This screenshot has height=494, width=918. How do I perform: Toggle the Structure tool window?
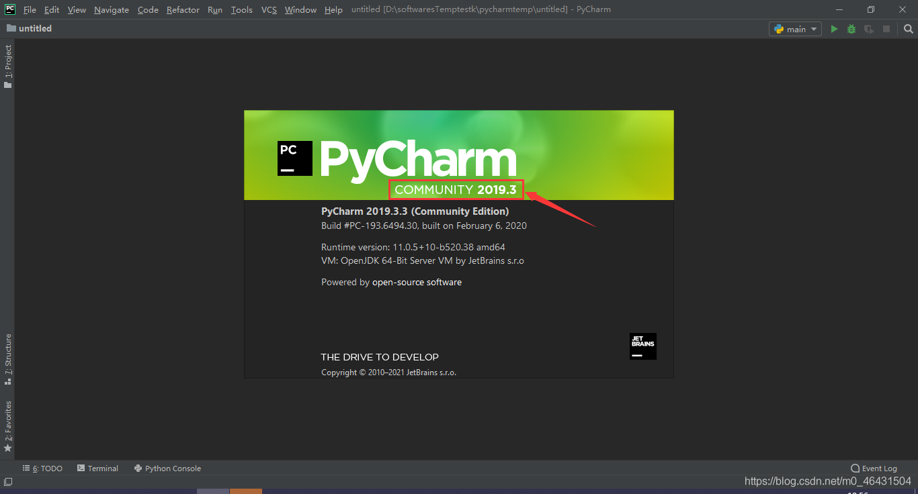pyautogui.click(x=7, y=356)
